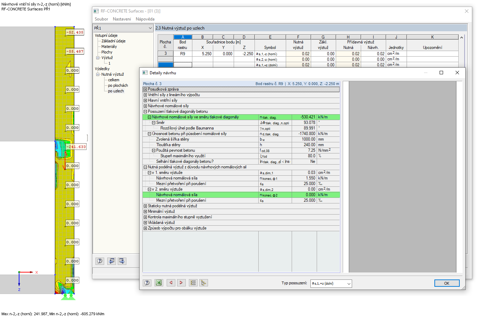Image resolution: width=483 pixels, height=318 pixels.
Task: Select Plochy in navigator
Action: coord(107,52)
